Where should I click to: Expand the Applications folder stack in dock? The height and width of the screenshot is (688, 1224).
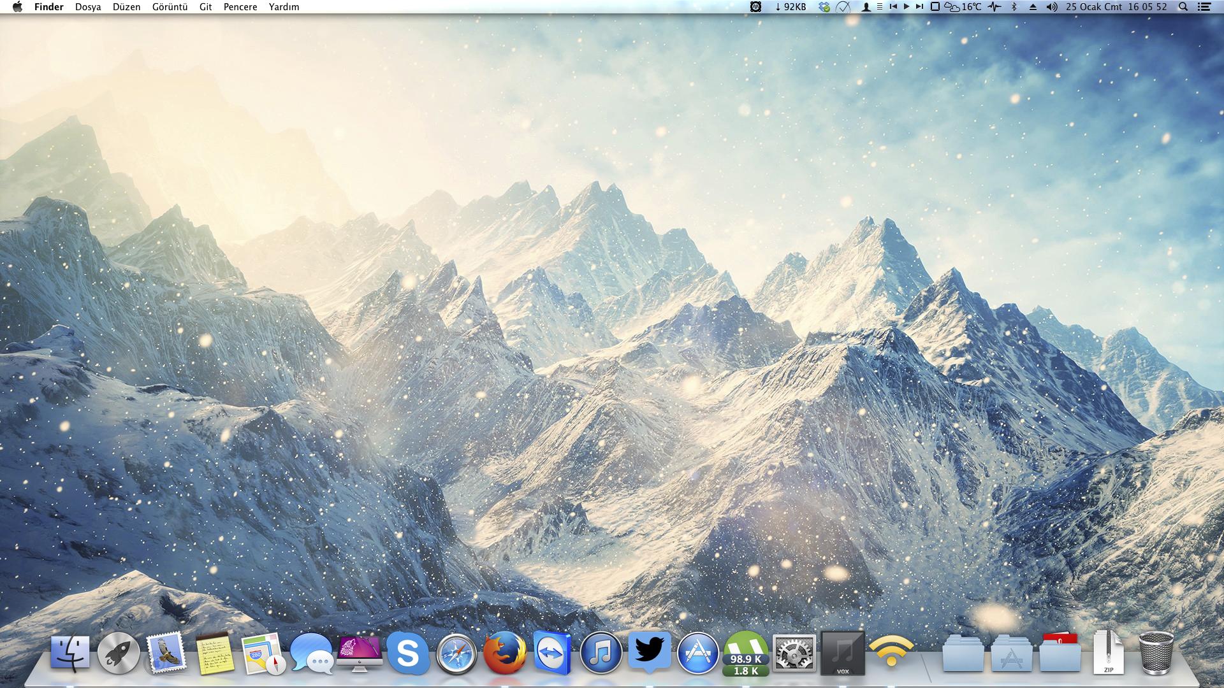(1011, 654)
